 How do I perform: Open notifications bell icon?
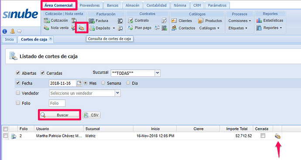(x=13, y=31)
